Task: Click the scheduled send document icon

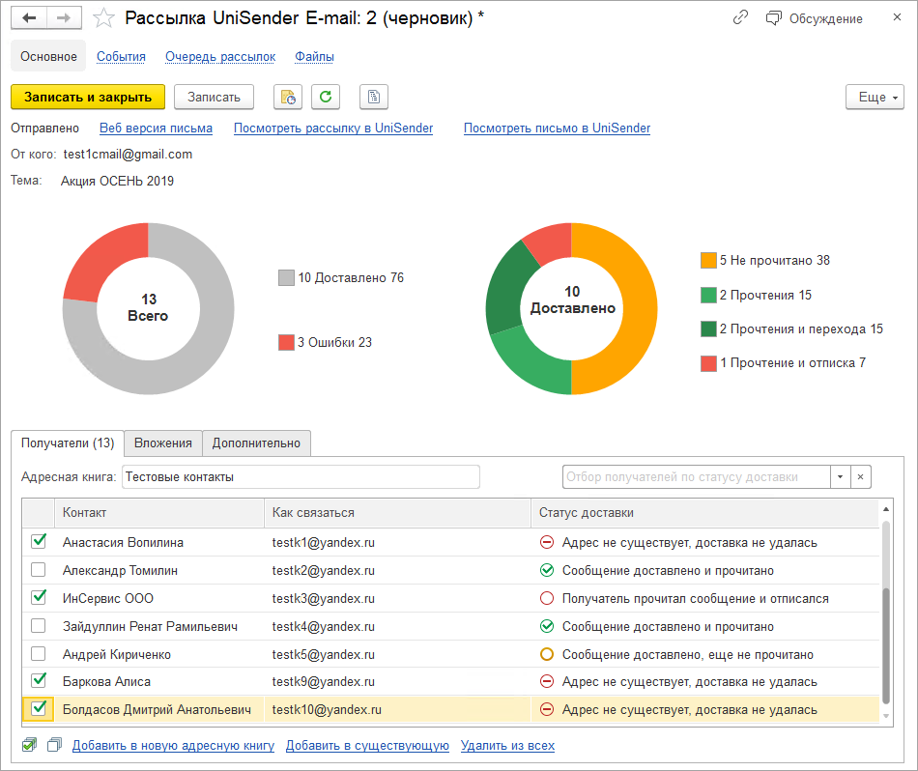Action: pyautogui.click(x=288, y=97)
